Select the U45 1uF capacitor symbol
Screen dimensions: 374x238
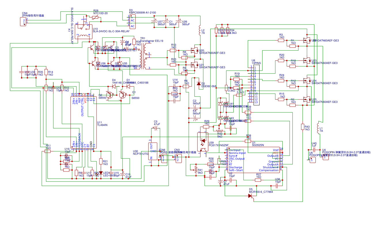pyautogui.click(x=315, y=150)
